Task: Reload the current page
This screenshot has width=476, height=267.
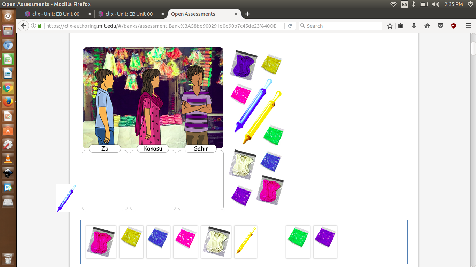Action: pos(290,26)
